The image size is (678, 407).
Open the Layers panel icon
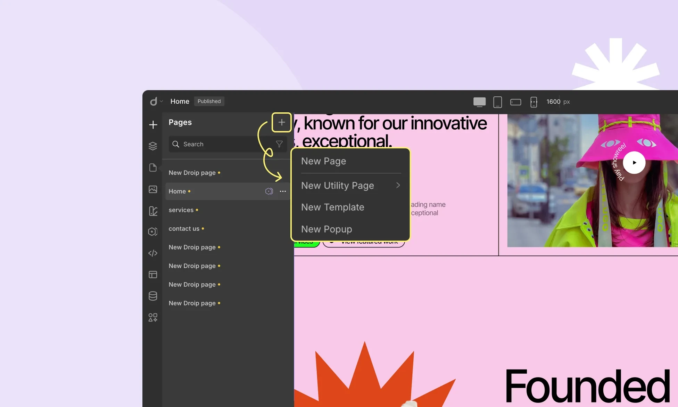(153, 146)
